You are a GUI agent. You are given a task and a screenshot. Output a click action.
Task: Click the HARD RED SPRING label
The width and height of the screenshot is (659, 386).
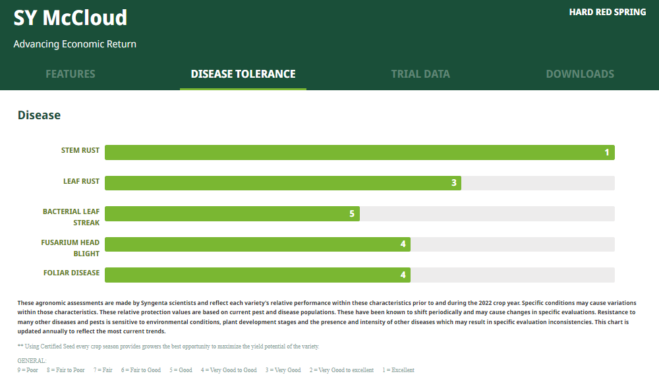pos(608,12)
